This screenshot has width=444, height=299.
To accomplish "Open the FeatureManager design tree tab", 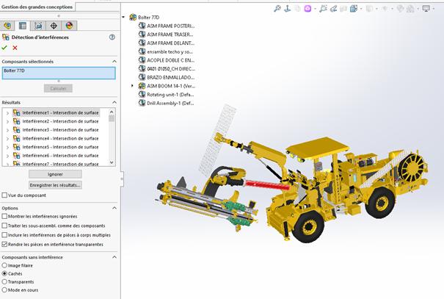I will 8,25.
